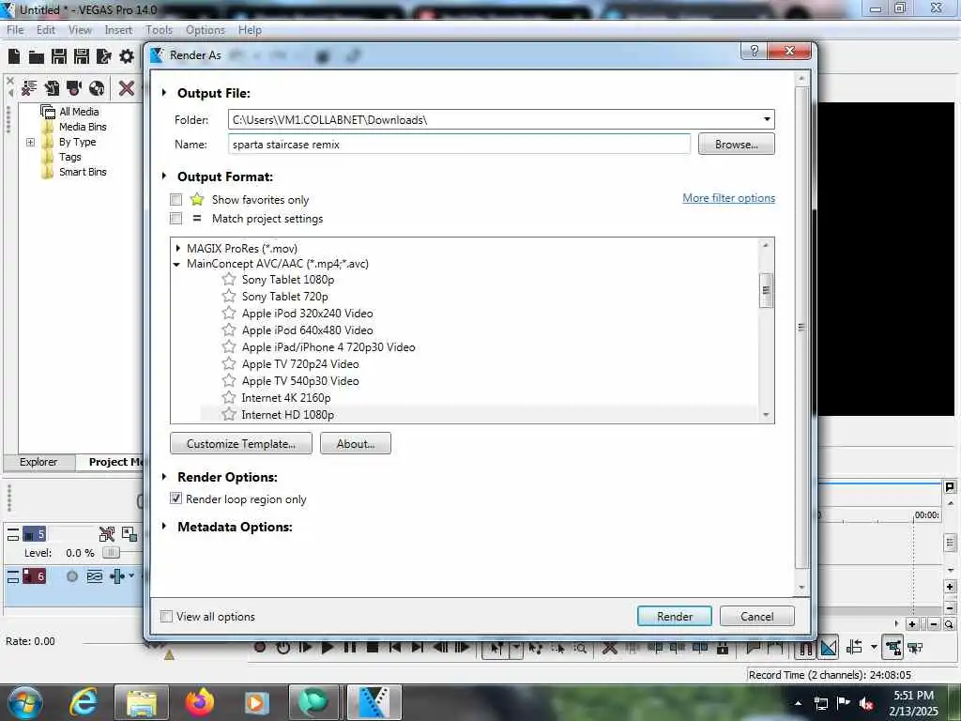The image size is (961, 721).
Task: Click Go to Start transport icon
Action: pos(395,647)
